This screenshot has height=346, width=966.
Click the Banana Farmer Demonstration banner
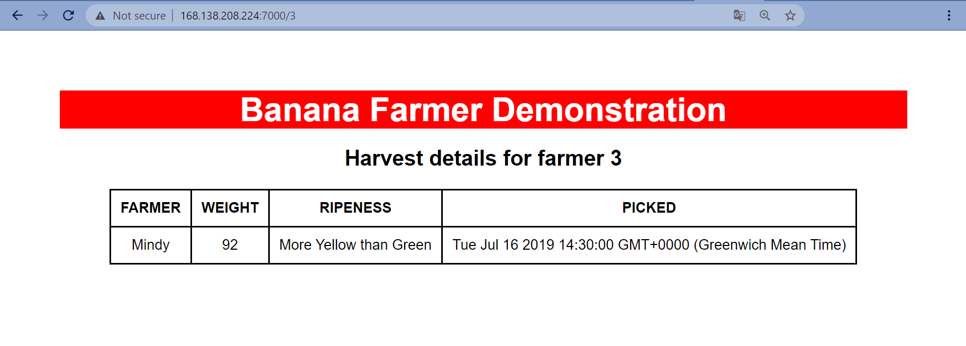tap(483, 110)
